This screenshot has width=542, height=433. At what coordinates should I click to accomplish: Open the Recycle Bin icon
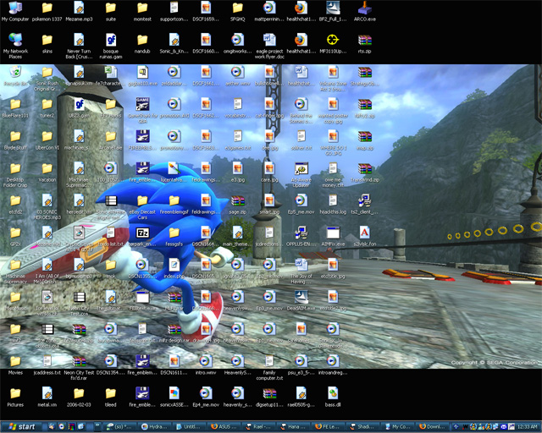coord(15,76)
